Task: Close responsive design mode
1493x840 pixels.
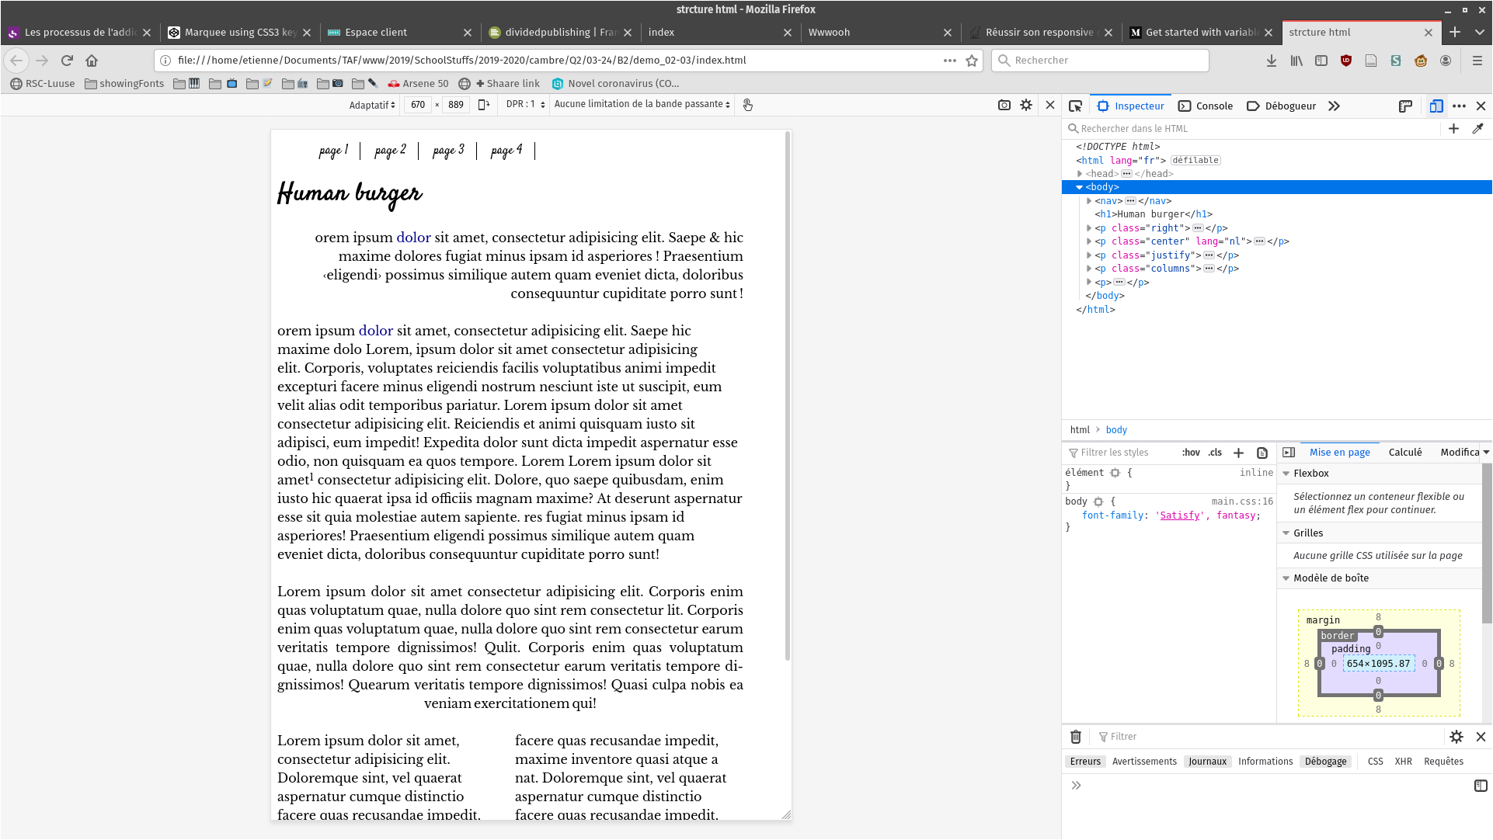Action: (1050, 105)
